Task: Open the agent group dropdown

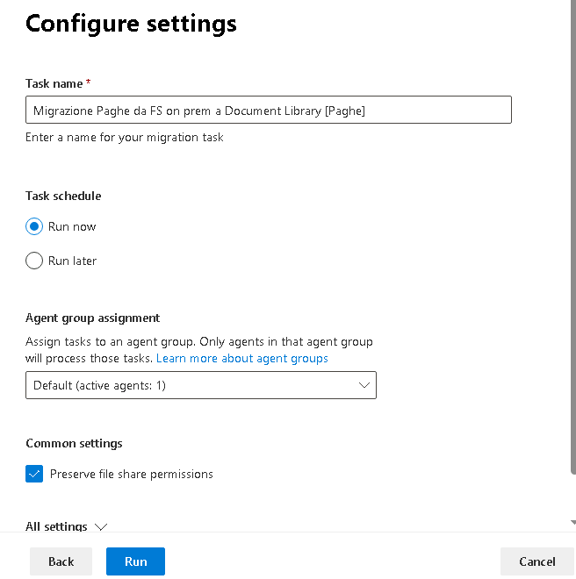Action: (x=201, y=385)
